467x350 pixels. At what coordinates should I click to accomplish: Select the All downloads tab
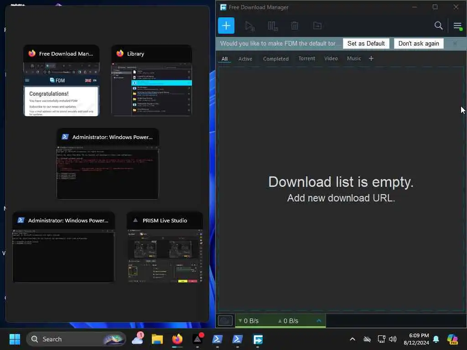point(224,59)
